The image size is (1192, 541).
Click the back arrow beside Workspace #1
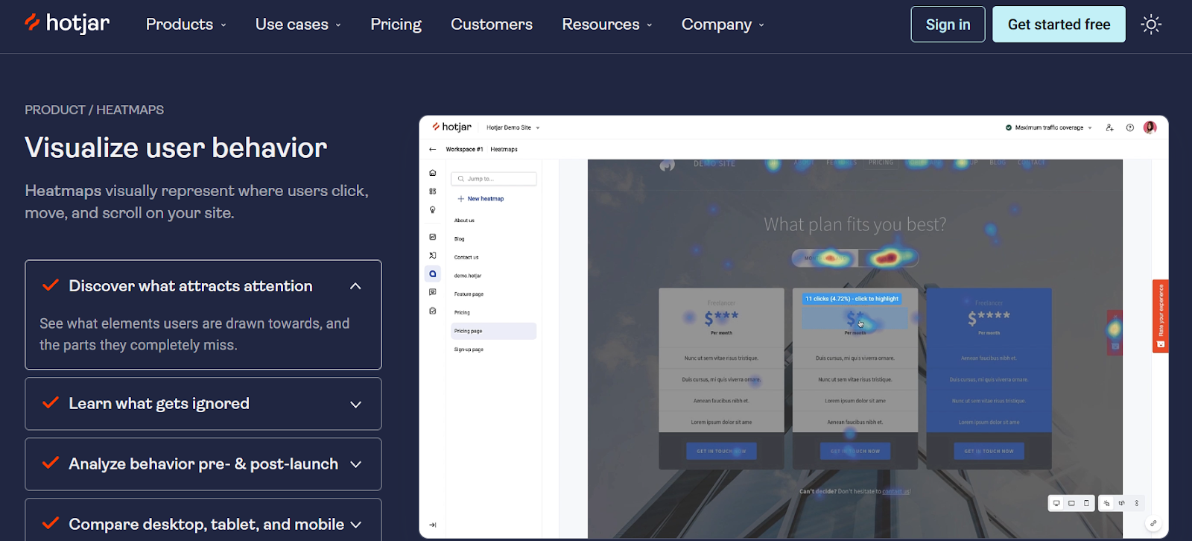pos(433,149)
